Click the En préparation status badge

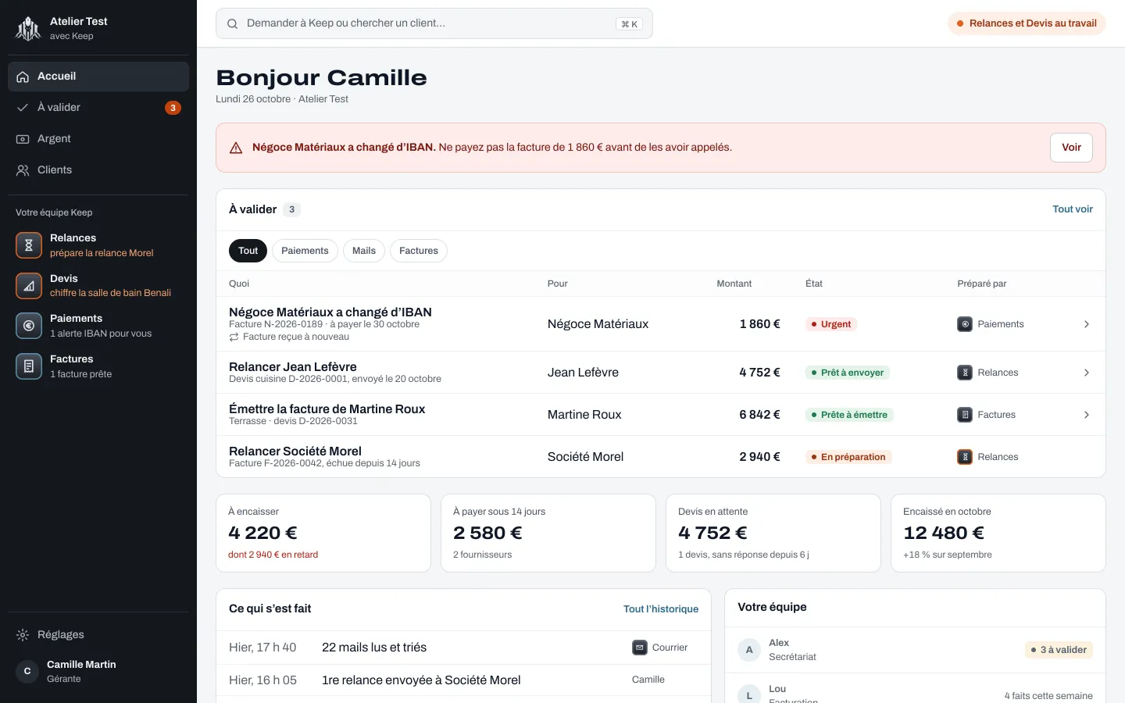coord(848,457)
